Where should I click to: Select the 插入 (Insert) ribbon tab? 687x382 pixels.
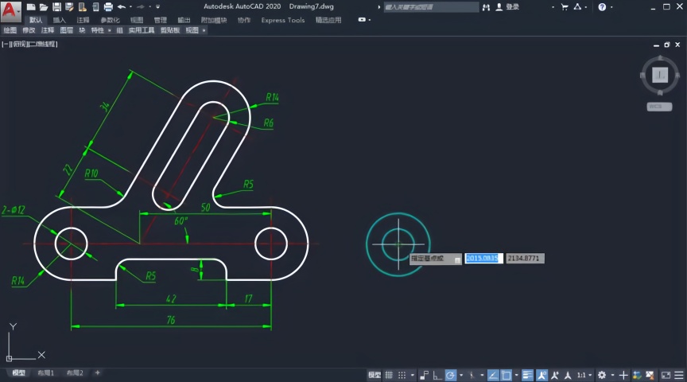[x=59, y=20]
